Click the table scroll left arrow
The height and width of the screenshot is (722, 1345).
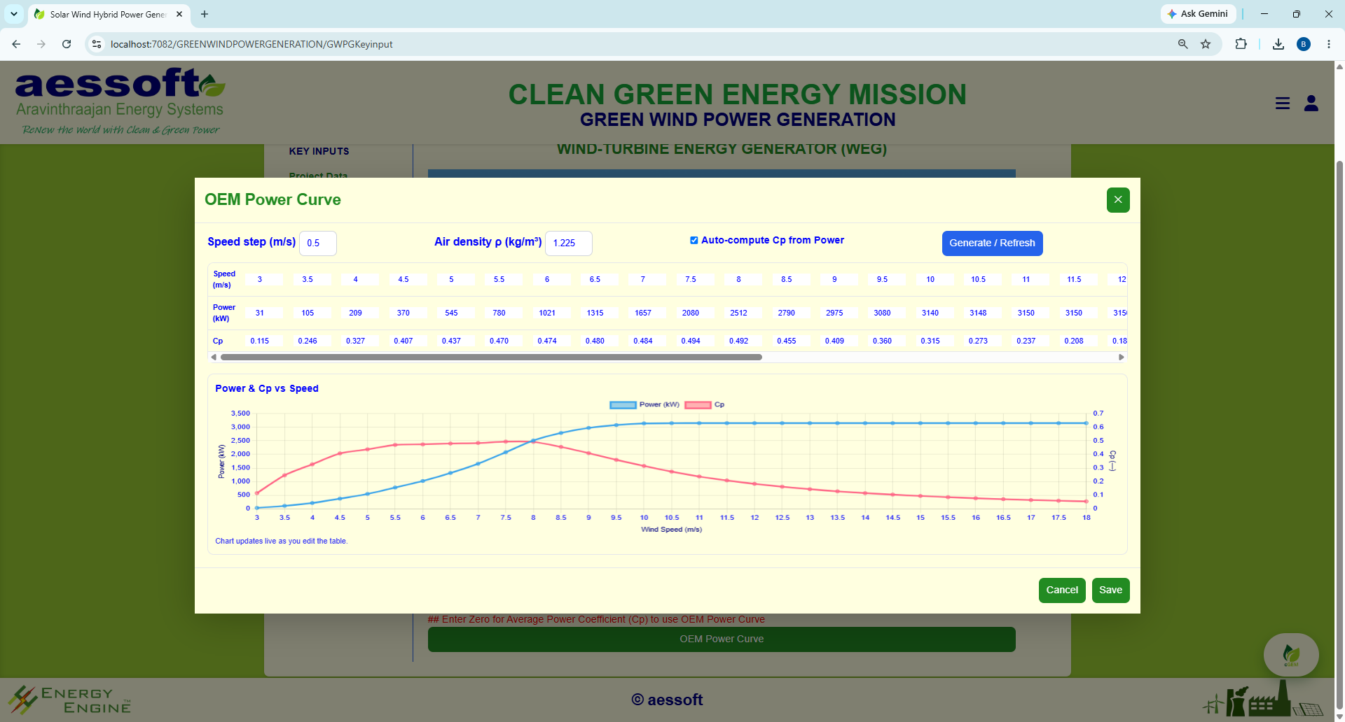click(x=214, y=357)
